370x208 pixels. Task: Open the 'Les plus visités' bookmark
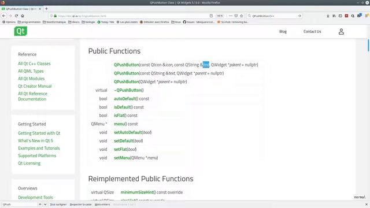tap(127, 22)
